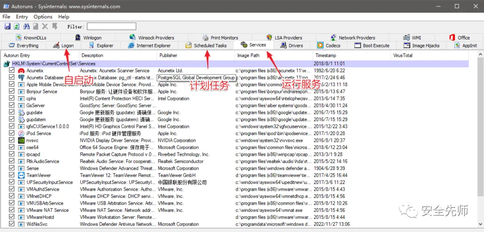Click the icon beside rpcapd

pos(22,154)
